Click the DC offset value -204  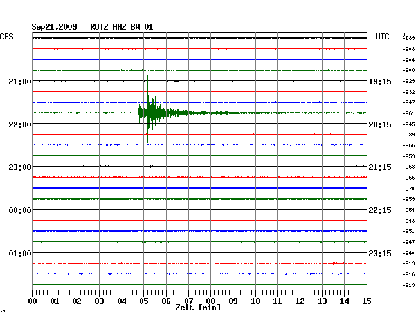[408, 60]
